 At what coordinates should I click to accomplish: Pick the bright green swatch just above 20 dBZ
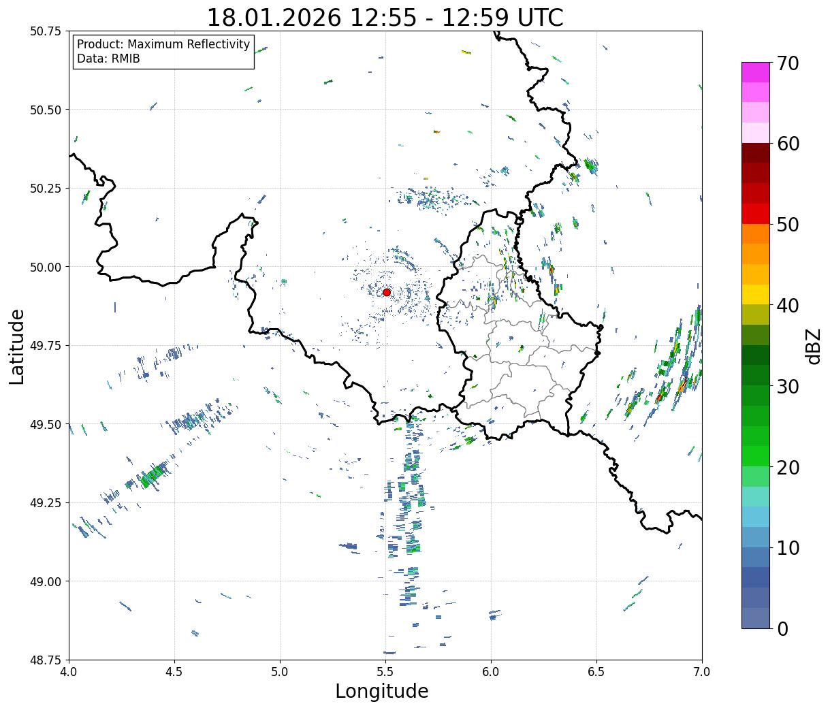(x=756, y=456)
